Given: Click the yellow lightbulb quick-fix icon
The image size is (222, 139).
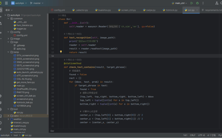Looking at the screenshot, I should [61, 52].
